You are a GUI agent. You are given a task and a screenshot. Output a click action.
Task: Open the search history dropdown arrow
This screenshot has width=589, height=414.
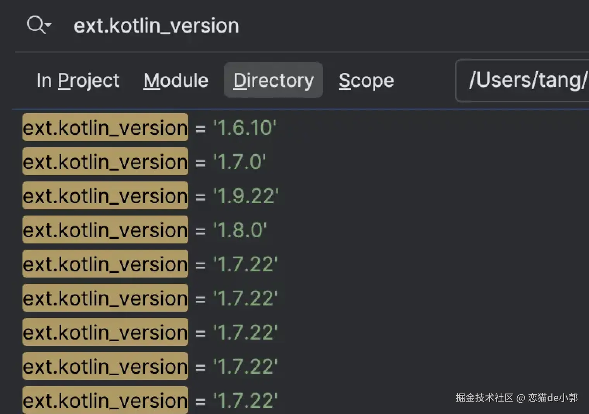click(48, 26)
